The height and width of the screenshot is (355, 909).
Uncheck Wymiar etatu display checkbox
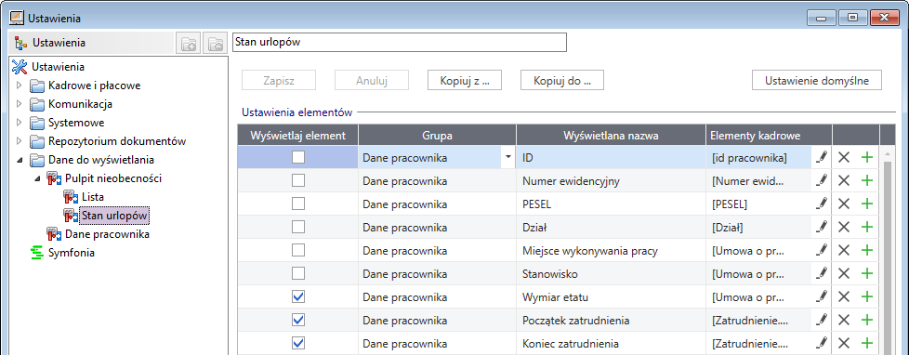click(298, 296)
